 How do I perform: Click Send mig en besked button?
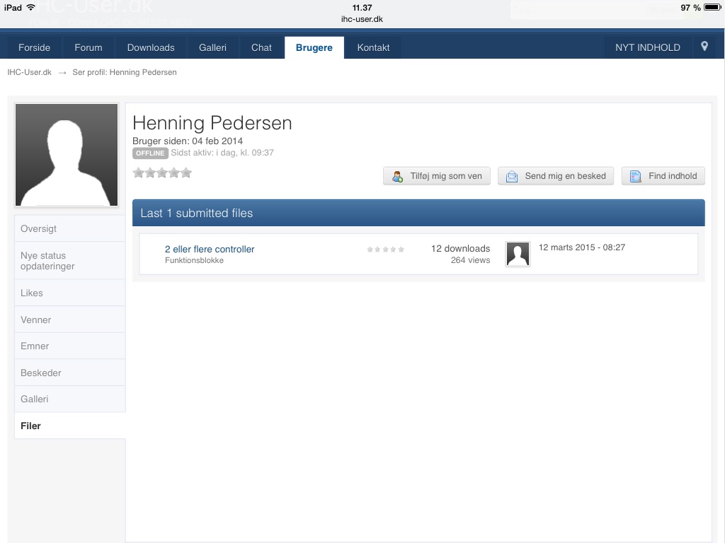coord(556,176)
